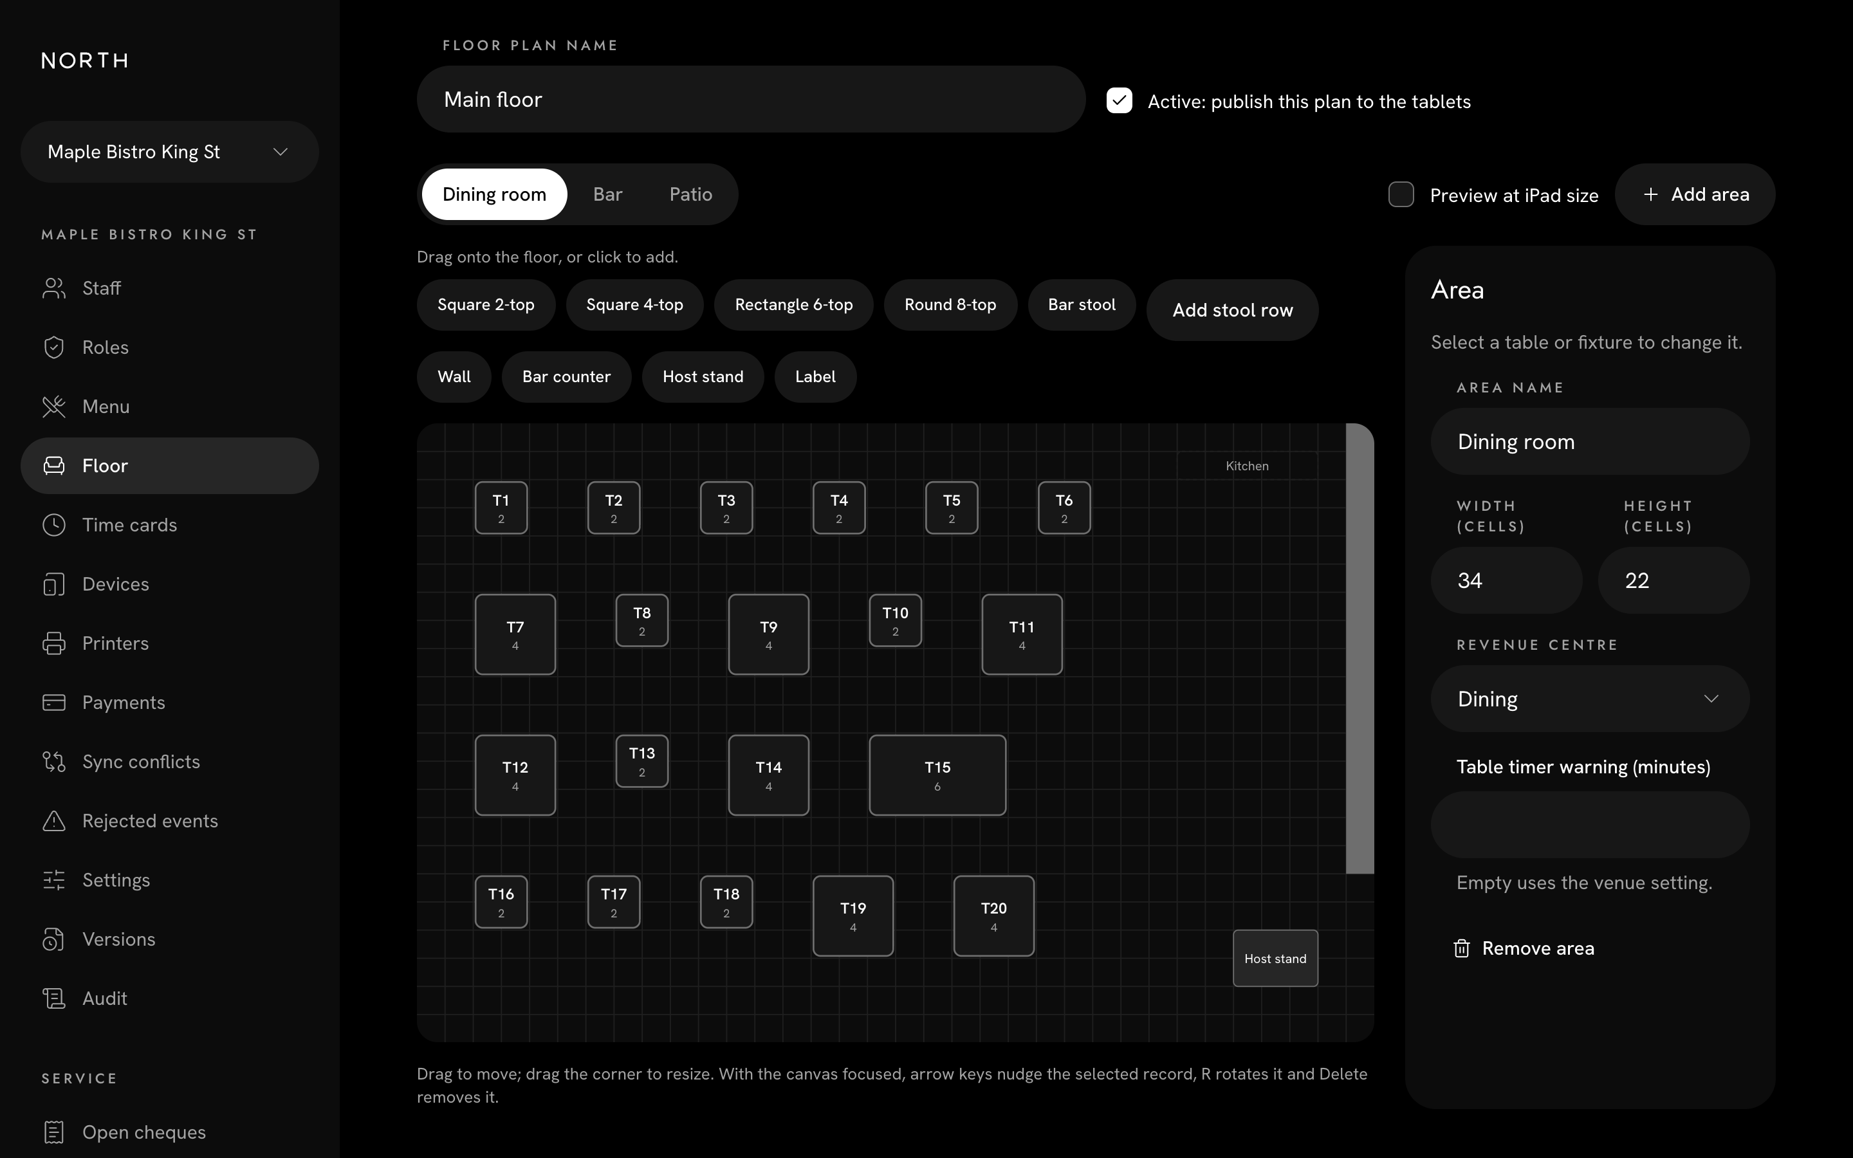Add a Round 8-top table

[x=950, y=305]
